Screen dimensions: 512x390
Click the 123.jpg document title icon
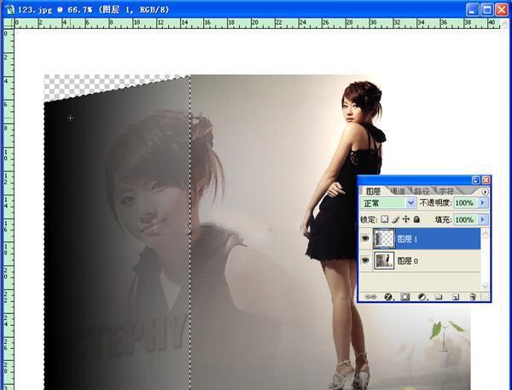(x=10, y=9)
